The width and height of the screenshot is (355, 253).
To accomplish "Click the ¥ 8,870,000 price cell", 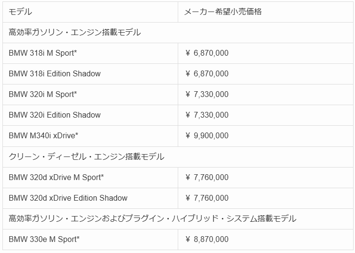I will 207,239.
